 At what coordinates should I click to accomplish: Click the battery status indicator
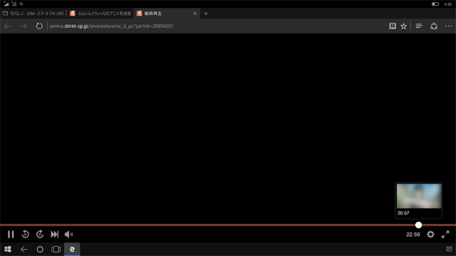435,4
